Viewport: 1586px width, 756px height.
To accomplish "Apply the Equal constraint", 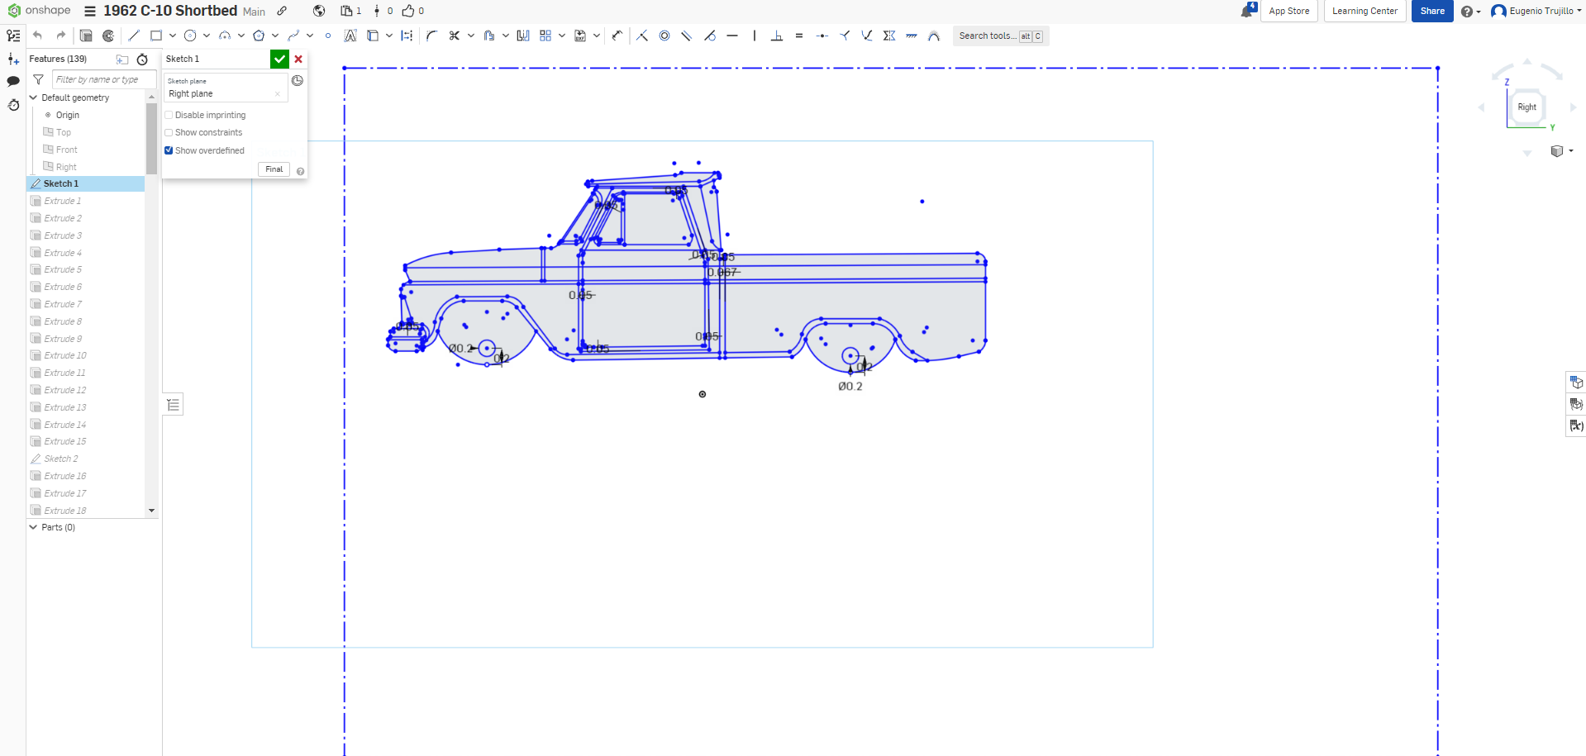I will [799, 36].
